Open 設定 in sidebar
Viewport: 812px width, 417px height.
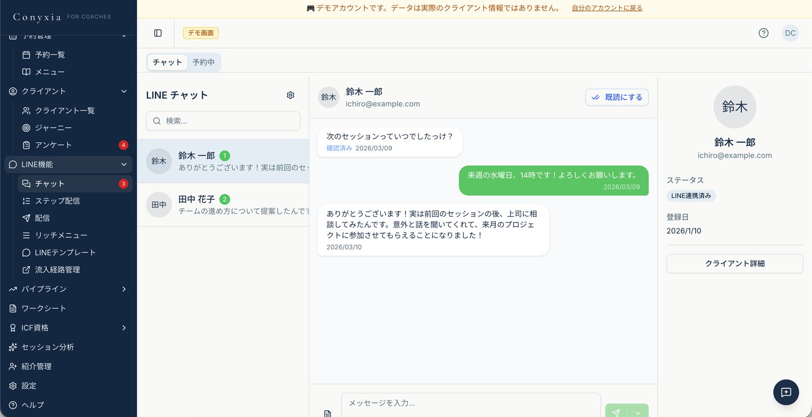coord(69,386)
